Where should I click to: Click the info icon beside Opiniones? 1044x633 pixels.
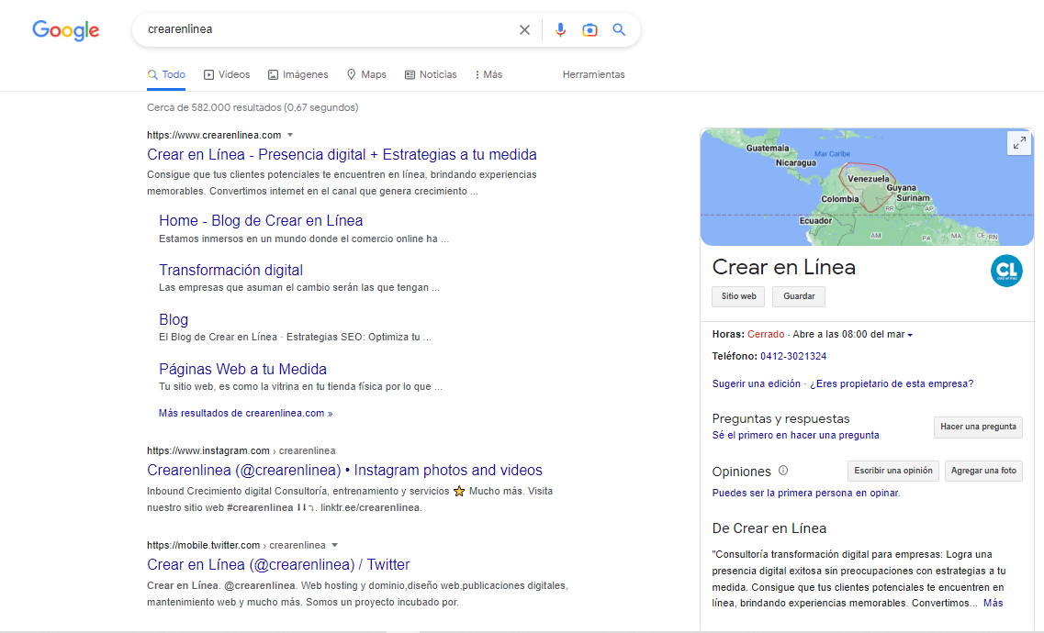pyautogui.click(x=783, y=471)
